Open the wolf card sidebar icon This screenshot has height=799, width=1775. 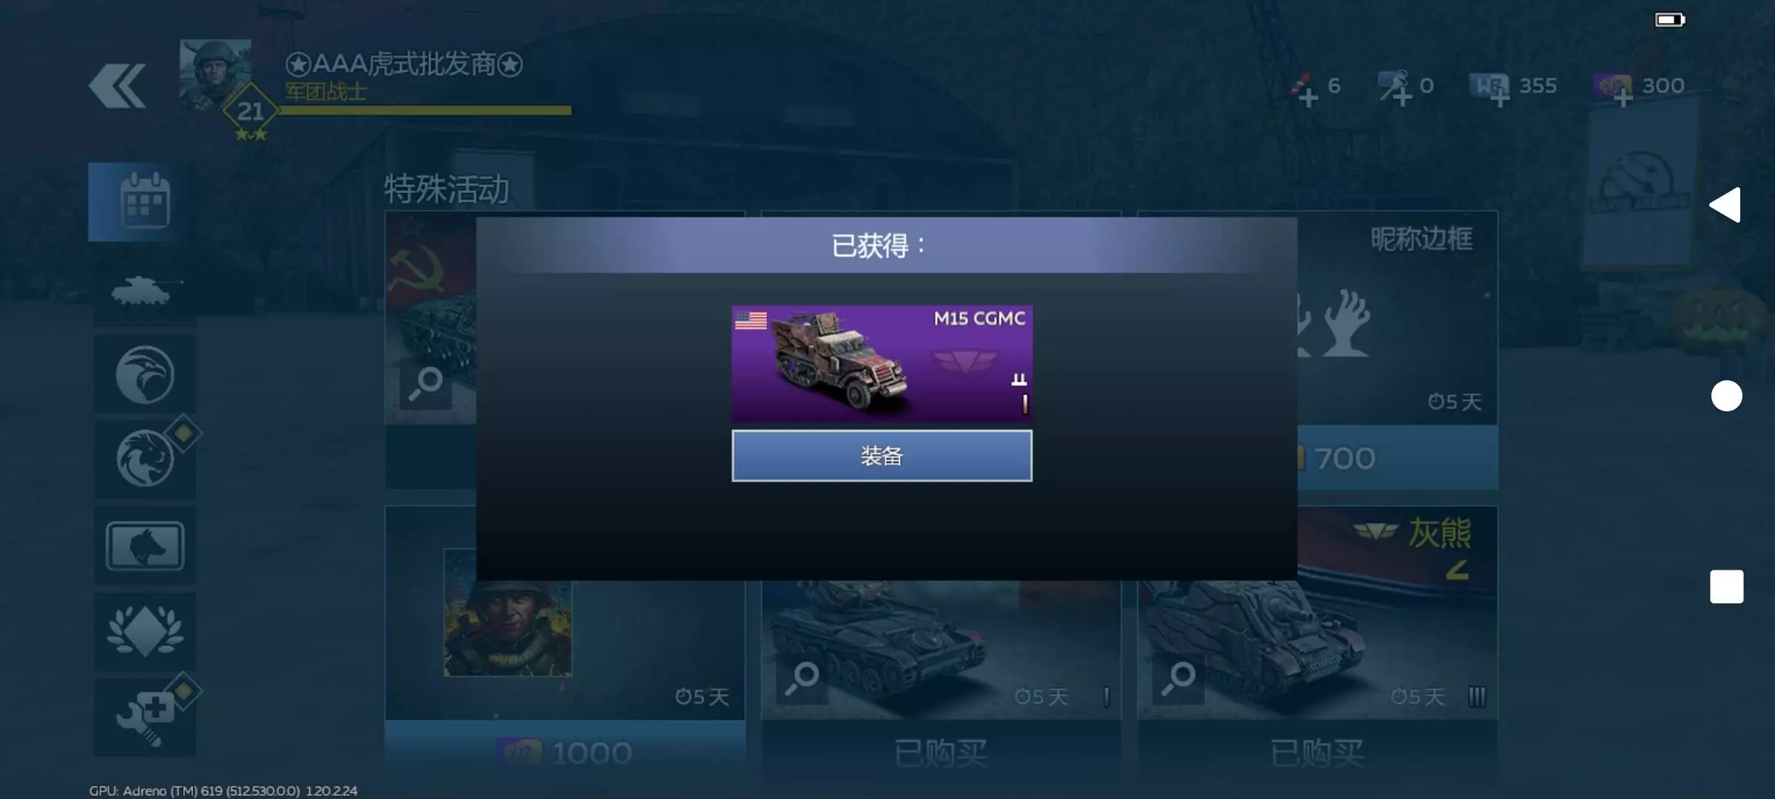coord(144,546)
